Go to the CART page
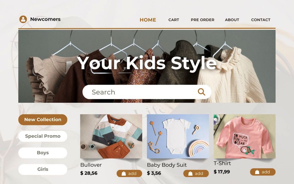Screen dimensions: 294x184 (174, 20)
